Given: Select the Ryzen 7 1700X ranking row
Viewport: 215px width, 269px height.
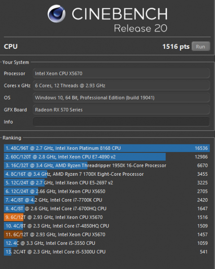Looking at the screenshot, I should (107, 174).
